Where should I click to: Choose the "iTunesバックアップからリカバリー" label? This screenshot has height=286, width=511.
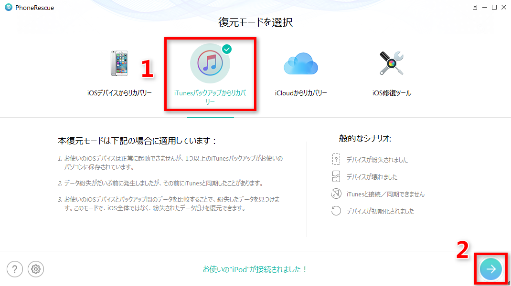[x=210, y=97]
